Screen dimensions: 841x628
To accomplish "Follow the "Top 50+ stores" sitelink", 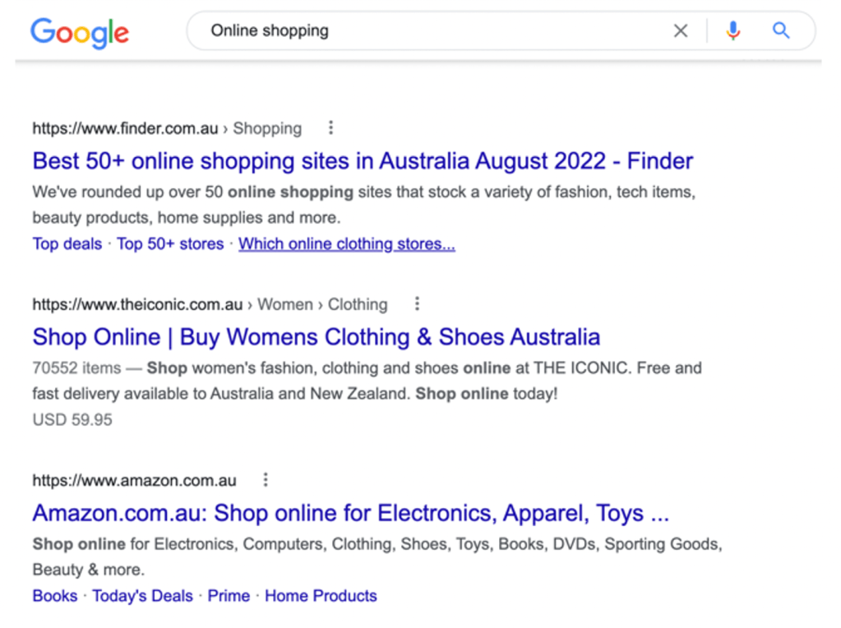I will [170, 244].
